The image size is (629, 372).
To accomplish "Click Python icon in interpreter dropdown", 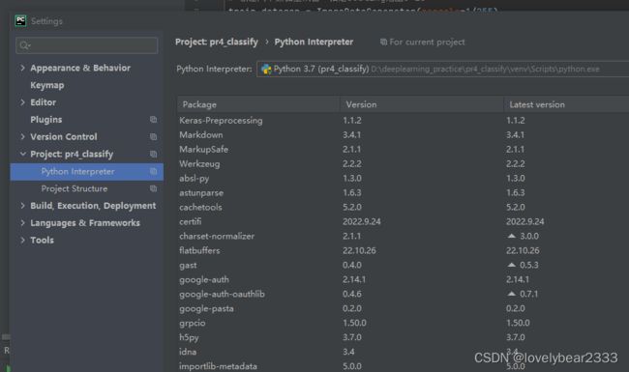I will (x=266, y=70).
